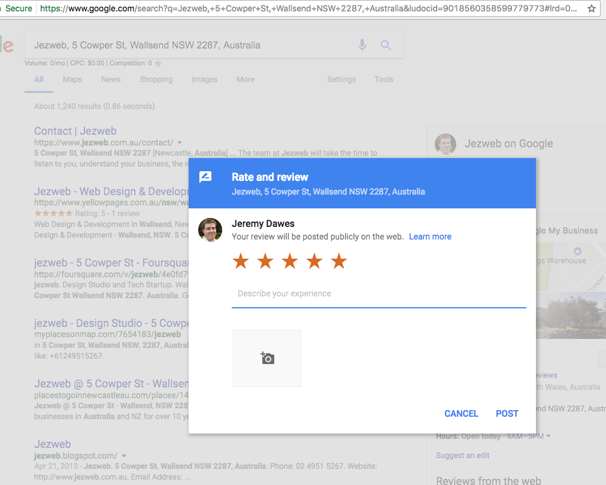Click the voice search microphone icon
The height and width of the screenshot is (485, 606).
click(x=362, y=45)
